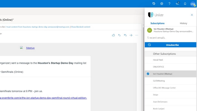Image resolution: width=197 pixels, height=111 pixels.
Task: Open the HW account avatar
Action: [x=193, y=4]
